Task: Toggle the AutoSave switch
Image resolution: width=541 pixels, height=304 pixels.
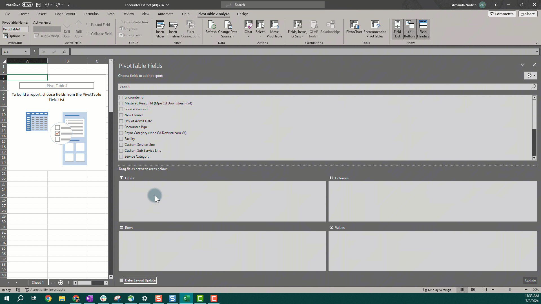Action: pyautogui.click(x=27, y=5)
